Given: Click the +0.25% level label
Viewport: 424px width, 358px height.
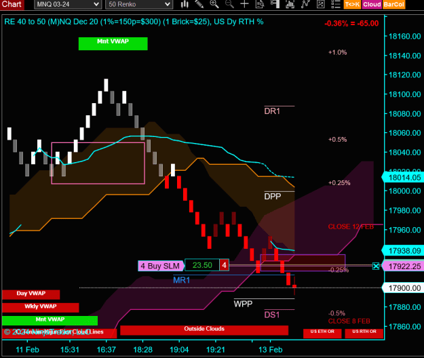Looking at the screenshot, I should point(339,182).
